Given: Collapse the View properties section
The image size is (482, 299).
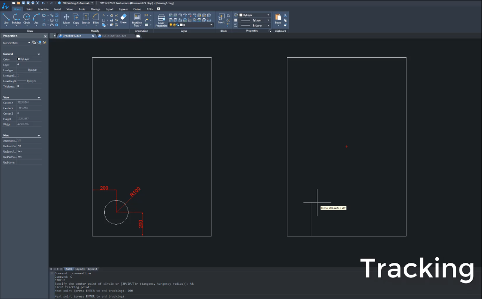Looking at the screenshot, I should coord(39,97).
